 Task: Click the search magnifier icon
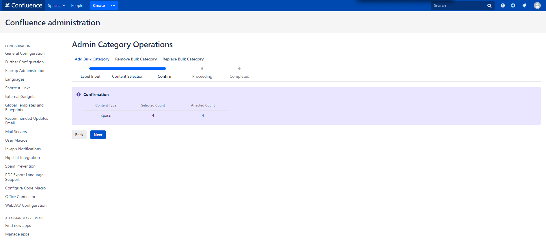(x=489, y=6)
